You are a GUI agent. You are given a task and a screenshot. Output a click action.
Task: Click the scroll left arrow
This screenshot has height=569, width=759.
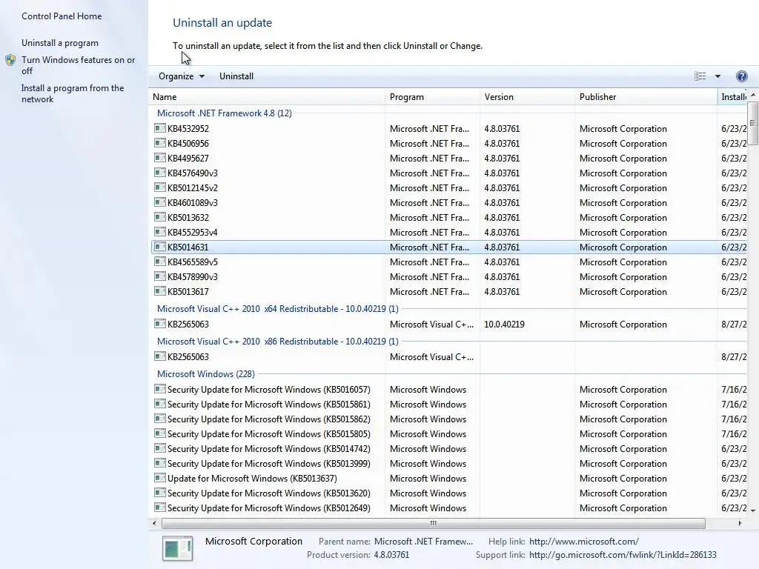pos(154,523)
